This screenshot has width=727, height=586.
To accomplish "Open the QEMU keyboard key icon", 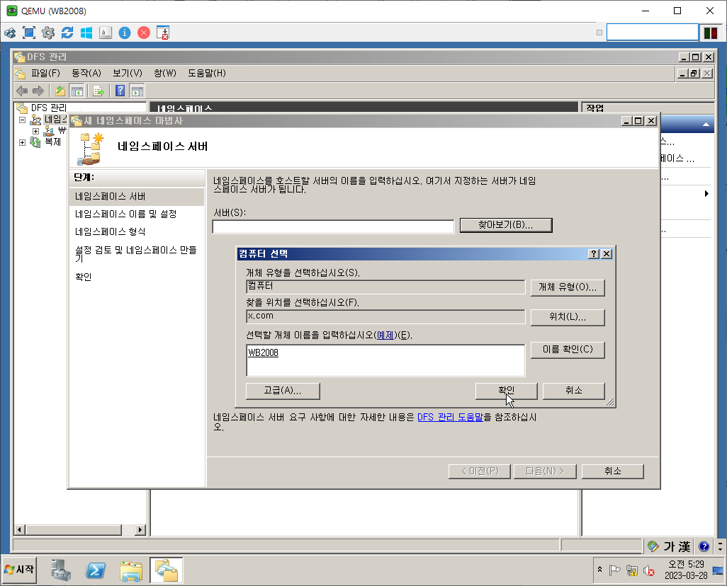I will click(x=106, y=33).
